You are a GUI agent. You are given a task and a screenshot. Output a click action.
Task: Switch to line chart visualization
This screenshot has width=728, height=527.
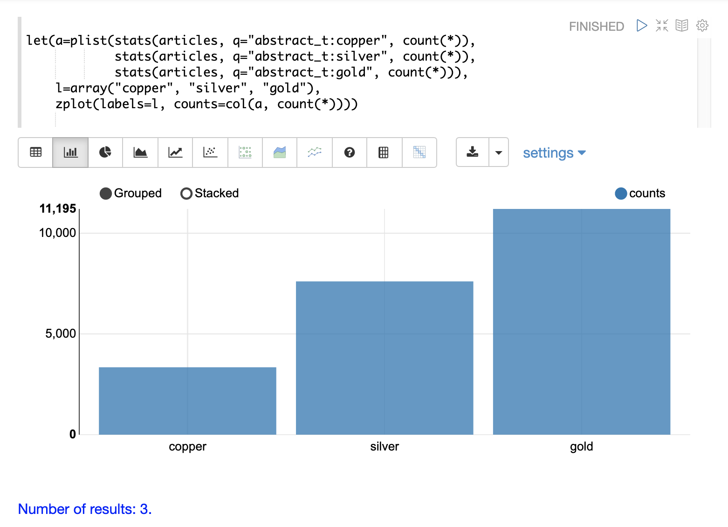click(175, 153)
